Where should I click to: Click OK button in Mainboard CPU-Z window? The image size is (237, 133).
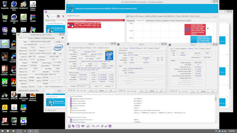[161, 91]
